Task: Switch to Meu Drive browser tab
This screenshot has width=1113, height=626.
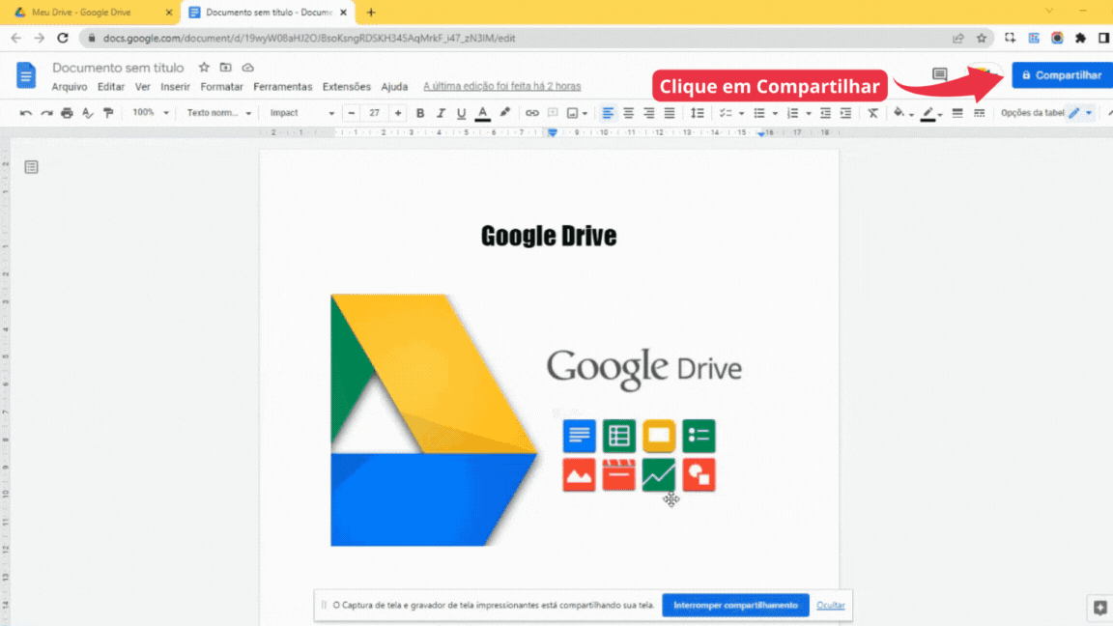Action: 93,12
